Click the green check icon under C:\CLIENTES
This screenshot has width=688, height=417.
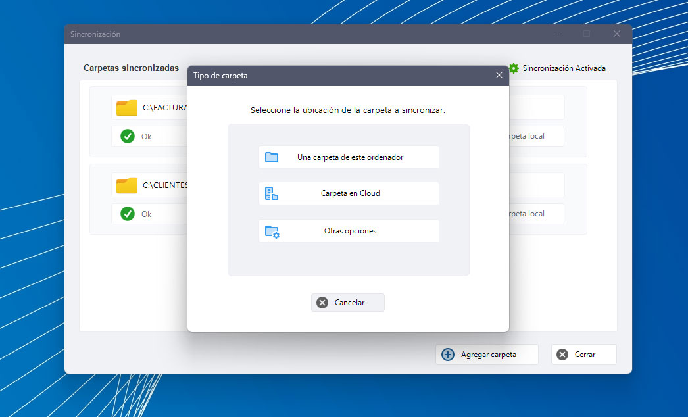128,214
